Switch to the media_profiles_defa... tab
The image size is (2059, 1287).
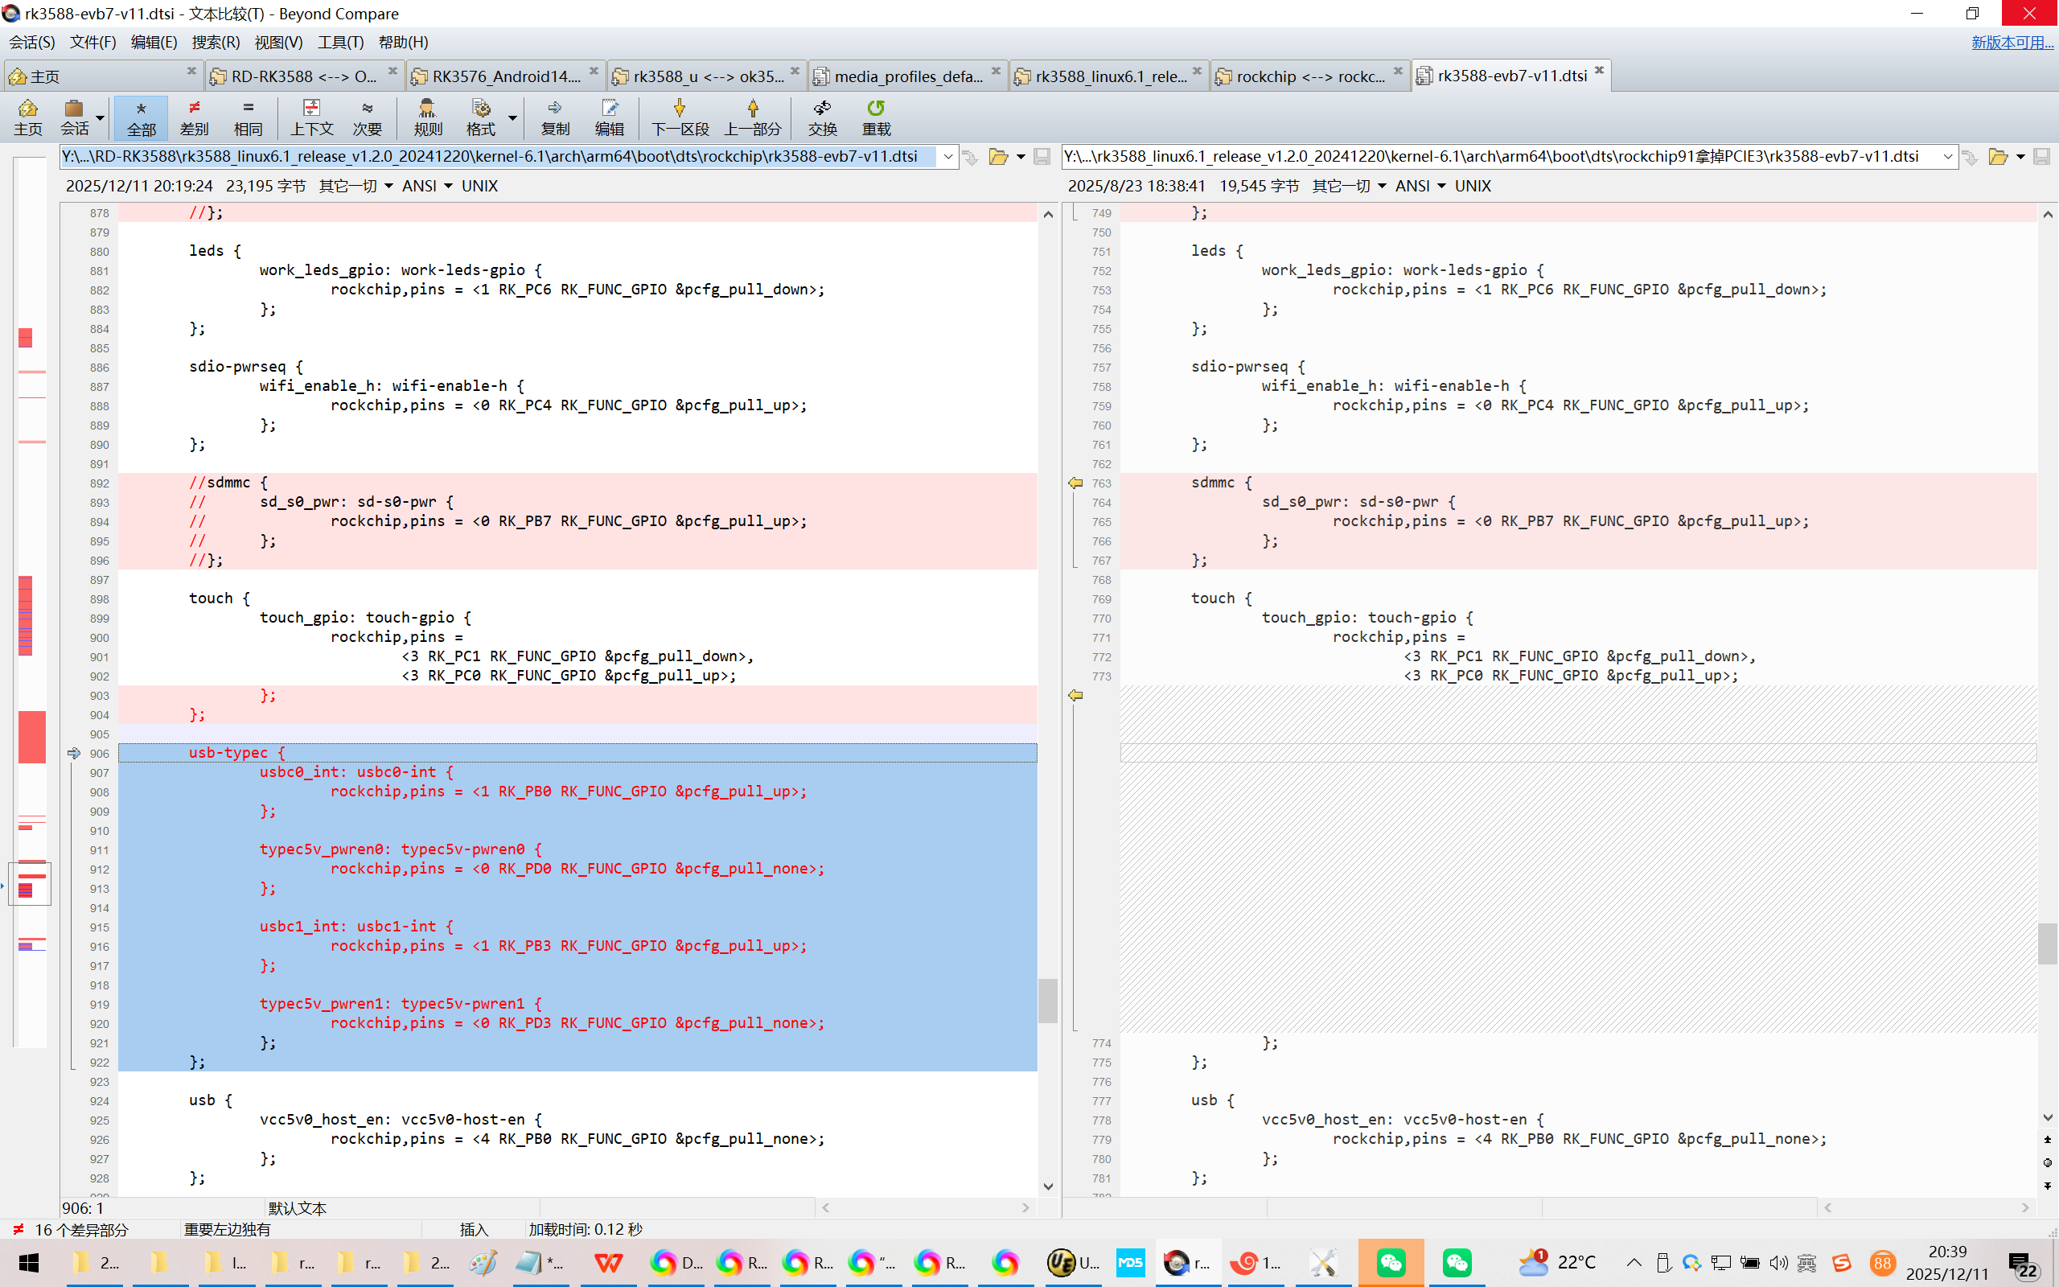point(907,76)
